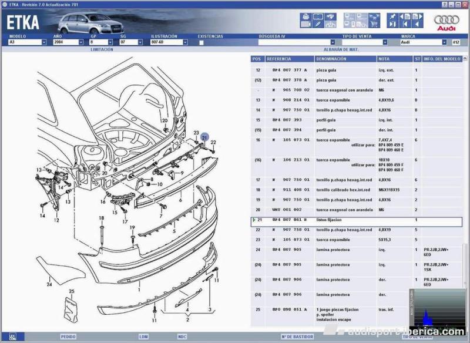Click the Limitación label

coord(102,49)
